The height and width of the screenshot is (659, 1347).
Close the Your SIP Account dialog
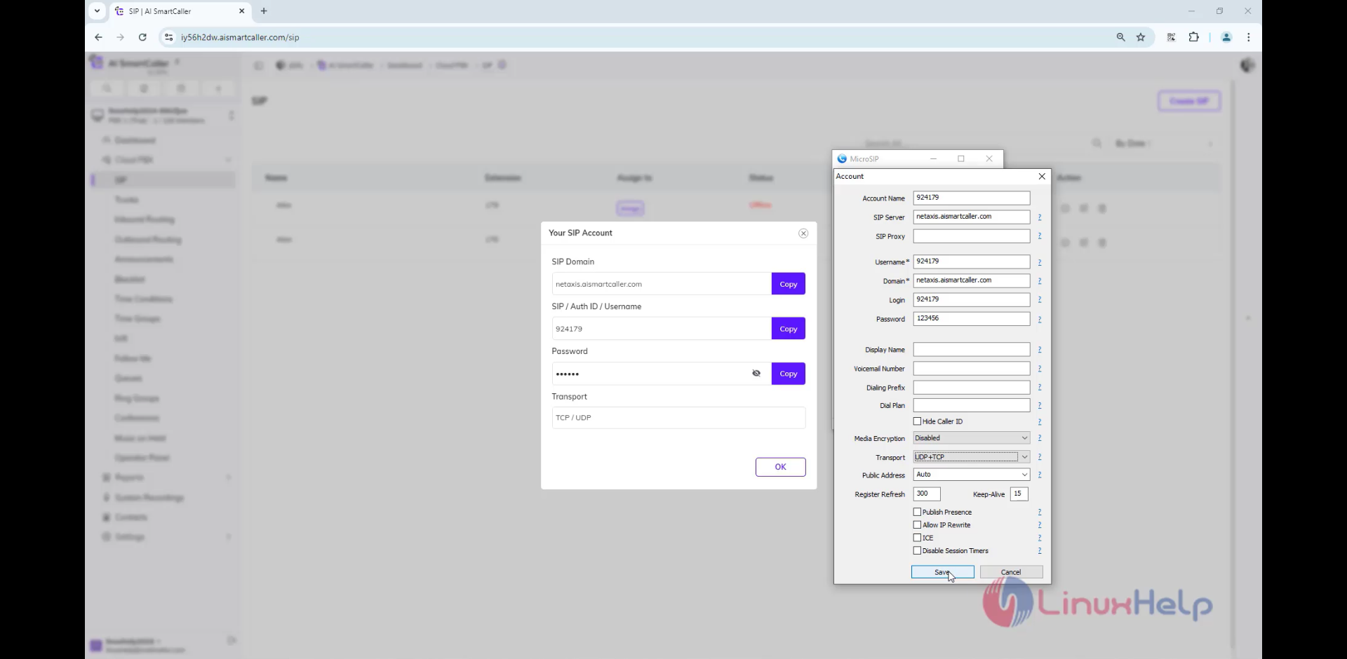[803, 233]
